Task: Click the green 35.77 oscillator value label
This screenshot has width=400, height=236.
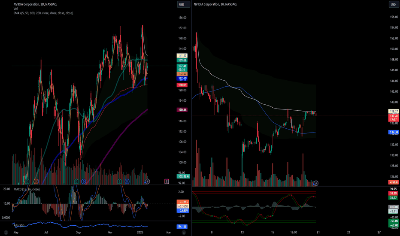Action: tap(394, 198)
